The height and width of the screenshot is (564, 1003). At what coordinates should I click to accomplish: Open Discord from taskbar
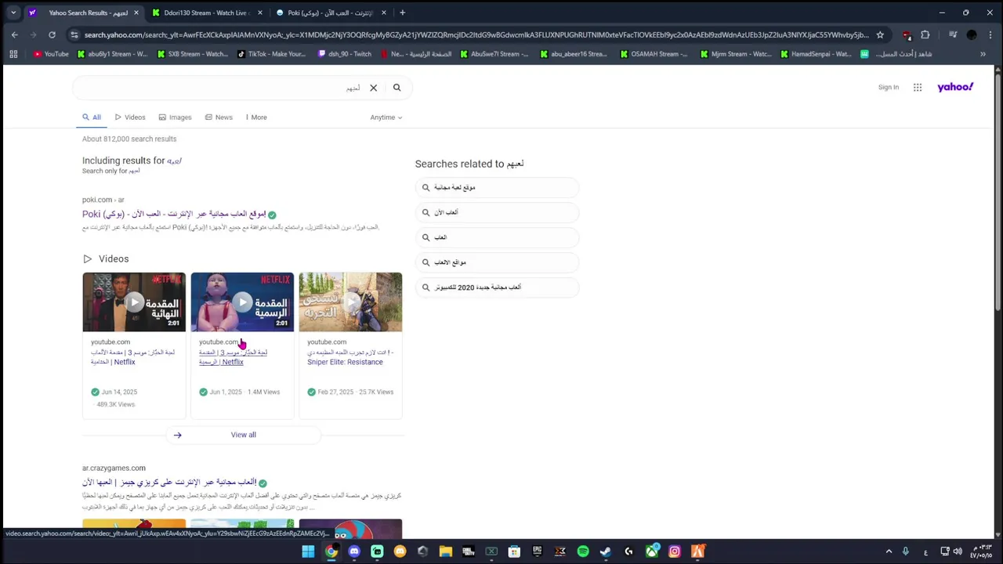tap(354, 551)
